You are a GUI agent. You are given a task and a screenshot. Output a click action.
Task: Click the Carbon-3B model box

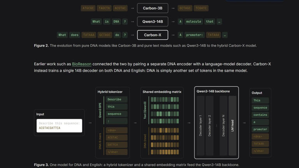click(x=153, y=8)
